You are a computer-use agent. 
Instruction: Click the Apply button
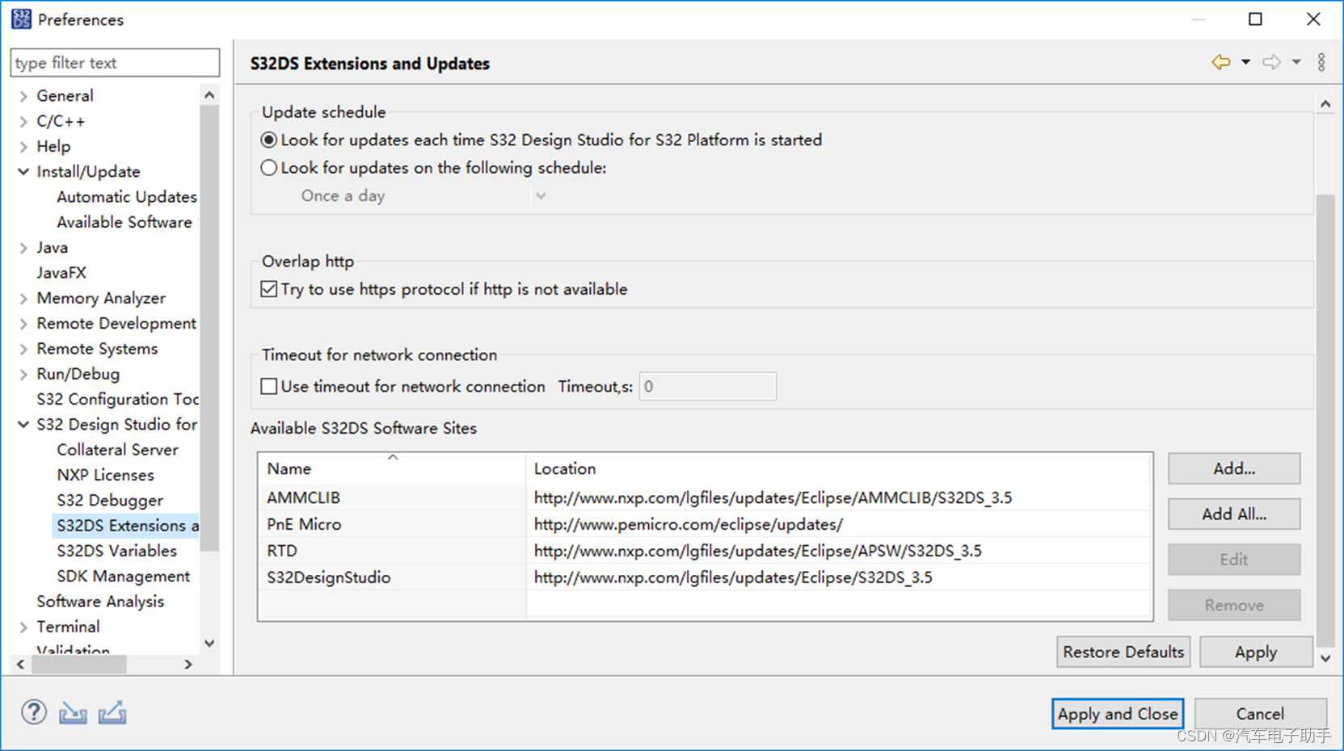point(1256,652)
